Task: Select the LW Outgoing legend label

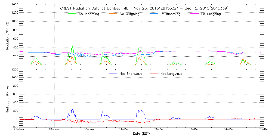Action: point(211,14)
